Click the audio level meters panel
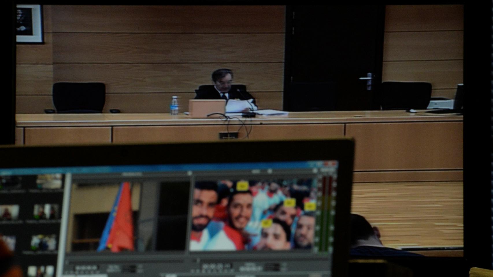 327,212
